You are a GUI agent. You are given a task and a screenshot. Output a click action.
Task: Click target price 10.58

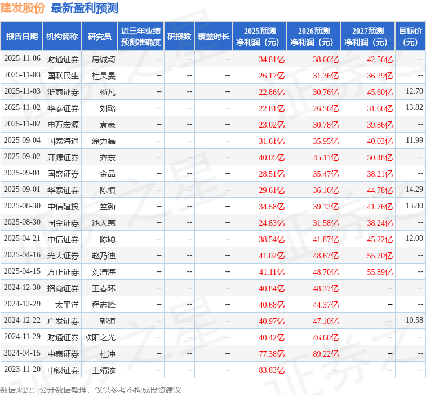click(x=414, y=320)
